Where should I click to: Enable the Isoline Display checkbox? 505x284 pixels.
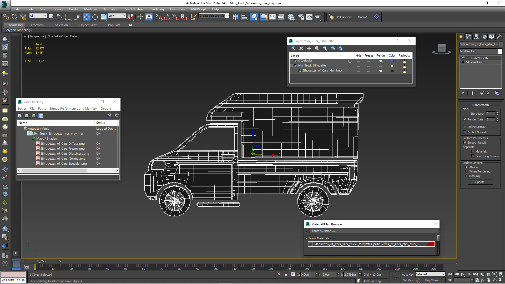coord(464,126)
